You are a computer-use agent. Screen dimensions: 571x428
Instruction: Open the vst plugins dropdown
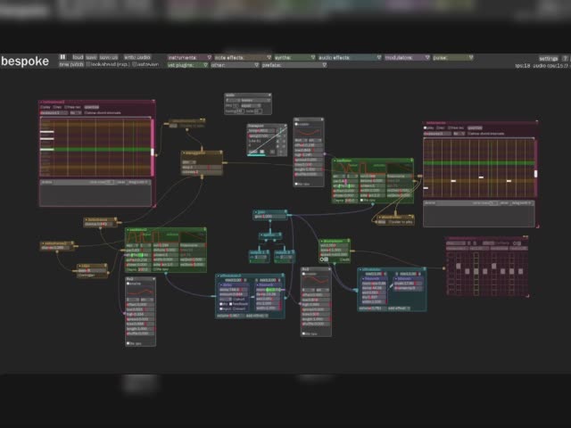(187, 65)
